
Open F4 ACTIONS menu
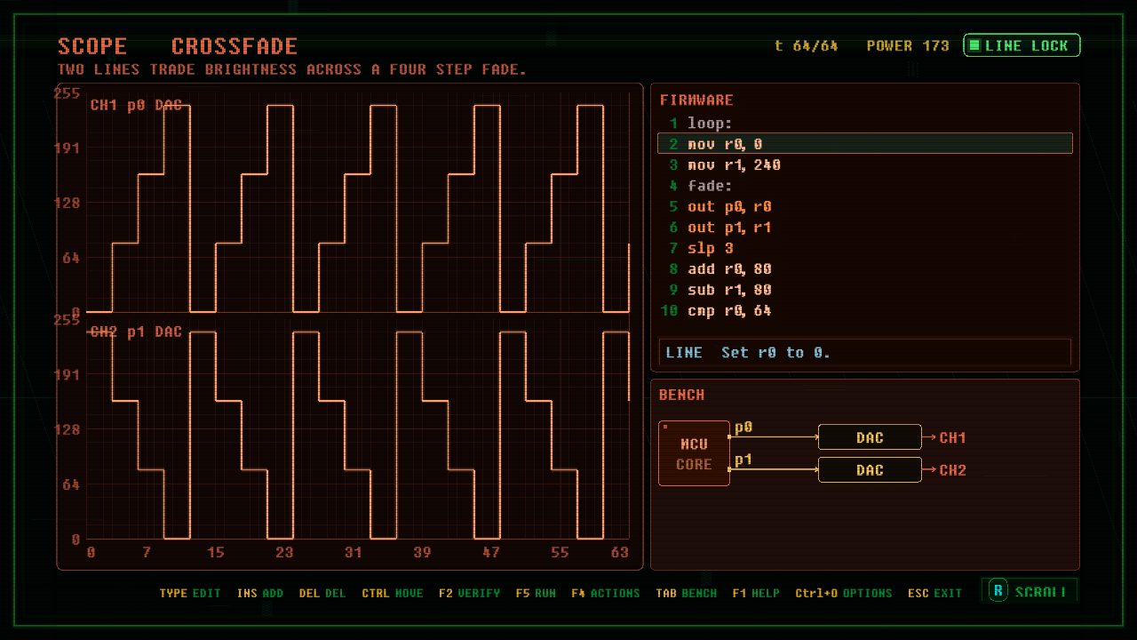pos(606,593)
